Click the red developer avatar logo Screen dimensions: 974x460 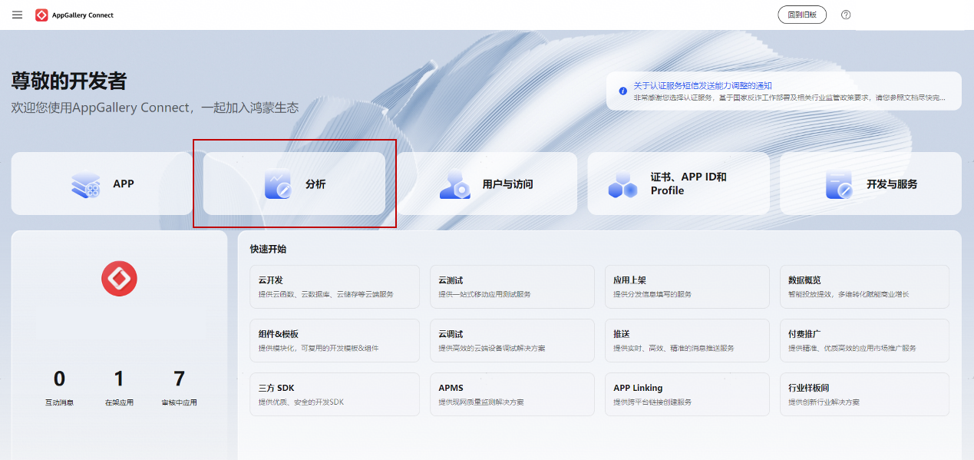pos(119,278)
